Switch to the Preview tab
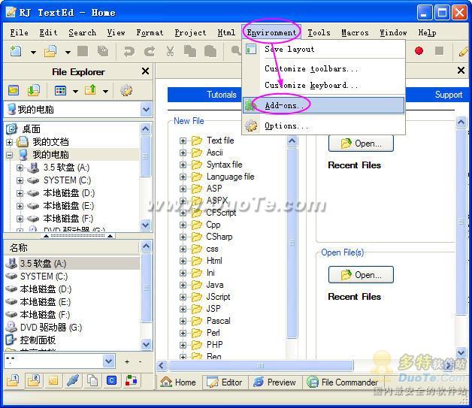Viewport: 472px width, 408px height. click(274, 382)
